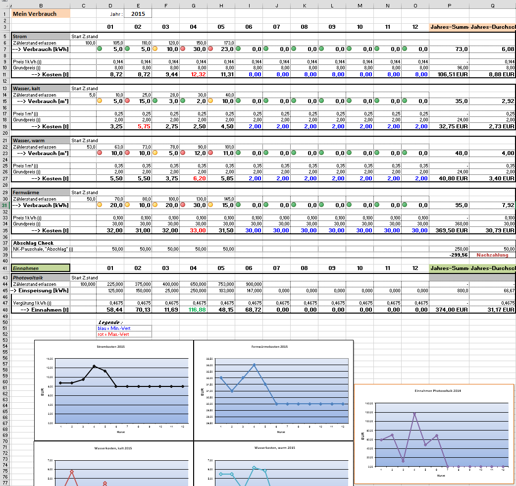Select green indicator in Wasser kalt month 03
This screenshot has width=516, height=486.
click(155, 101)
